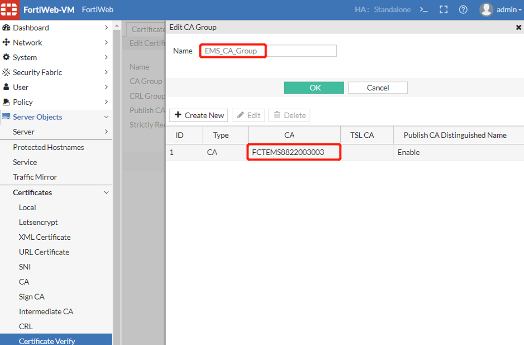
Task: Click the Dashboard gauge icon
Action: (x=6, y=28)
